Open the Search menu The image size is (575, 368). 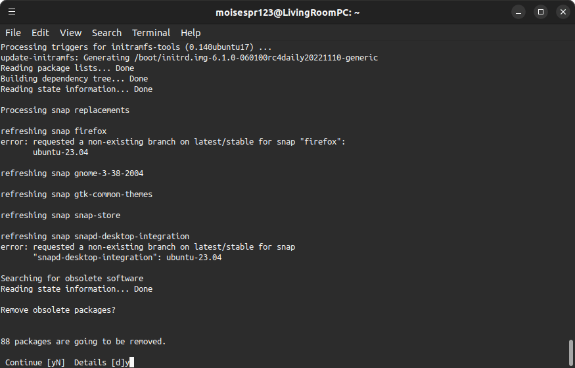coord(106,33)
